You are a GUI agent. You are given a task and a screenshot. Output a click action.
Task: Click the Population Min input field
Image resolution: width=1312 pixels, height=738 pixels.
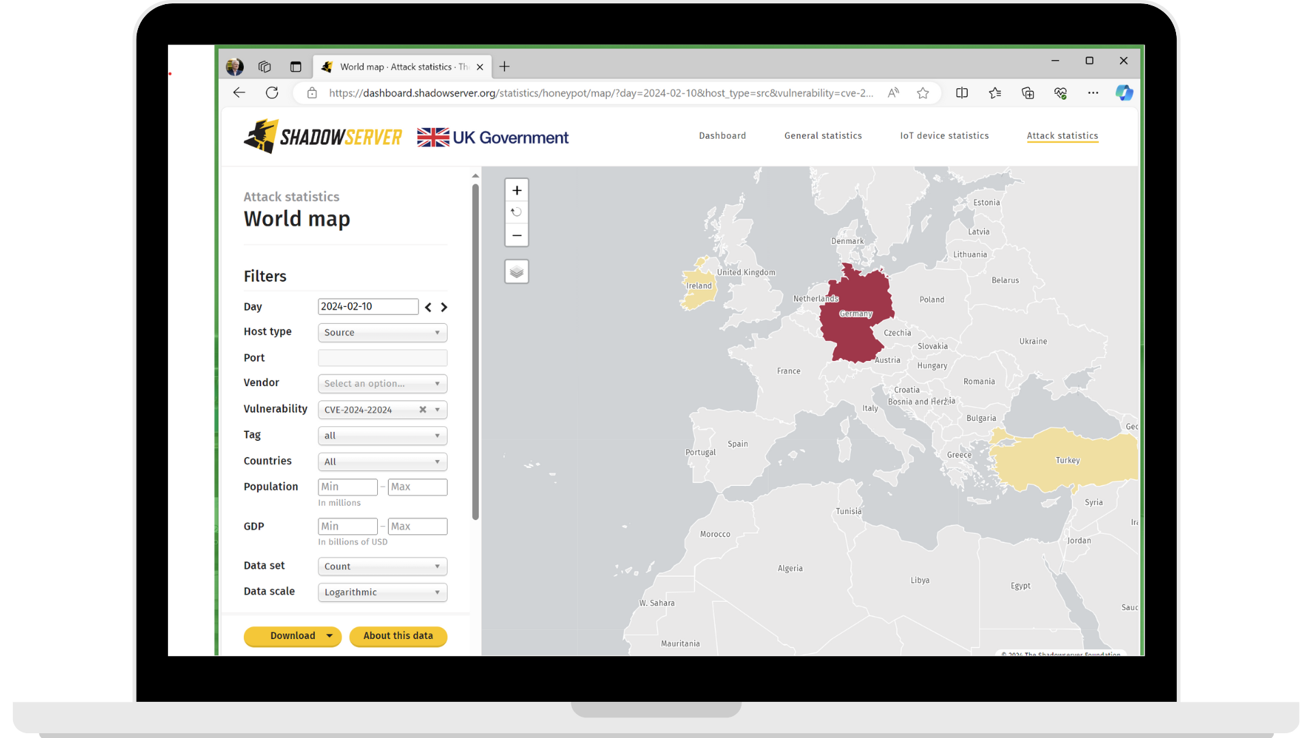(x=347, y=487)
